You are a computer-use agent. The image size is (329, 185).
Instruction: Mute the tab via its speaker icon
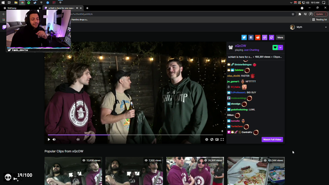[77, 8]
